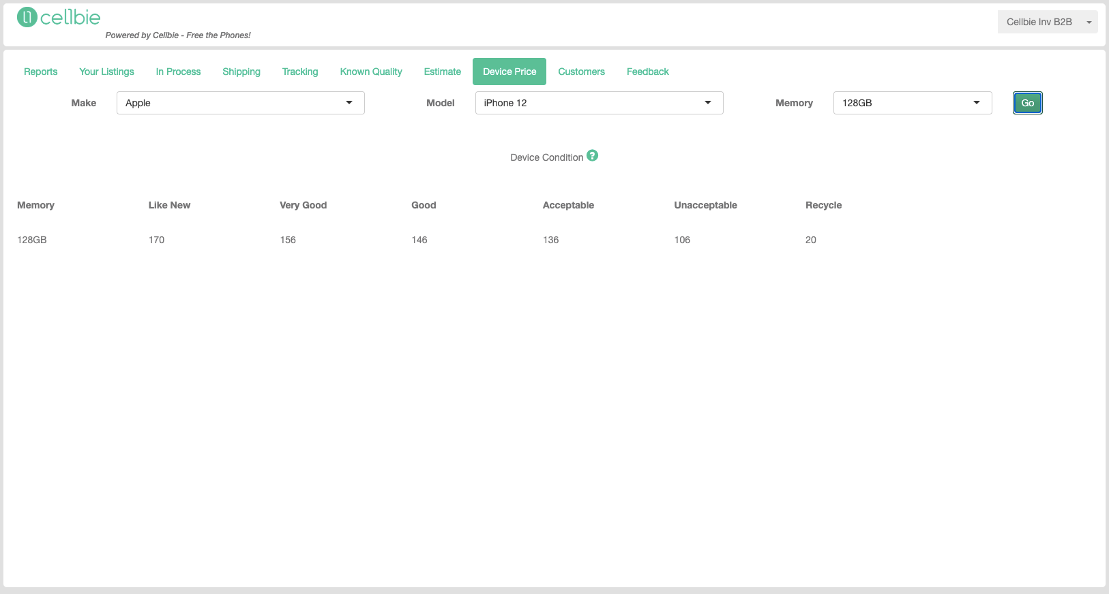Click the Like New column header
Screen dimensions: 1109x594
click(x=169, y=205)
